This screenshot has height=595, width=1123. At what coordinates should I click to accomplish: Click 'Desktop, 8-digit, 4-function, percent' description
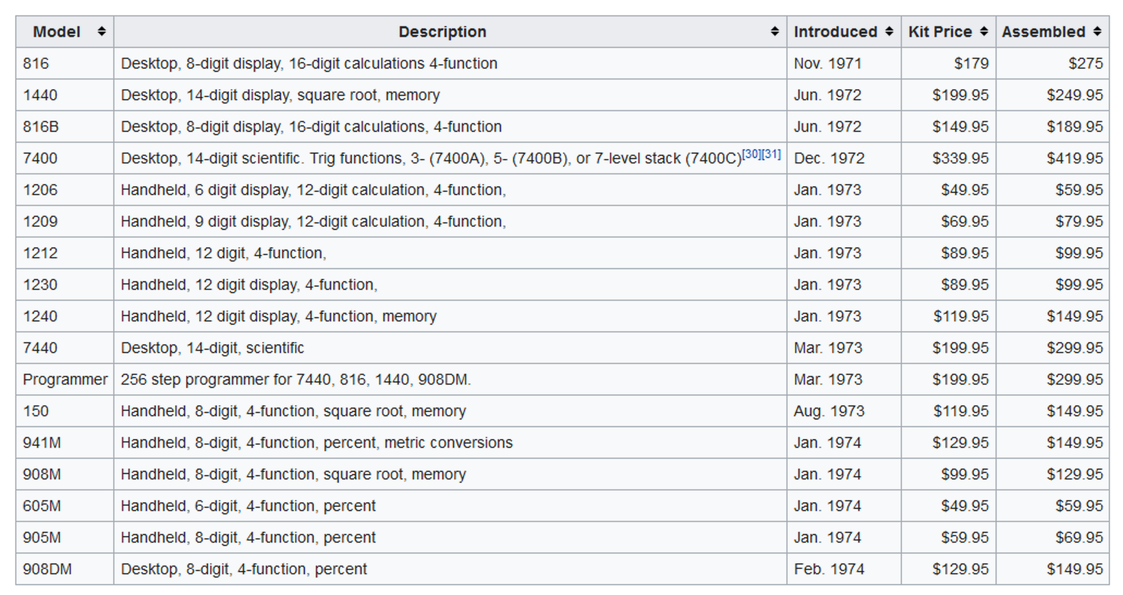244,569
